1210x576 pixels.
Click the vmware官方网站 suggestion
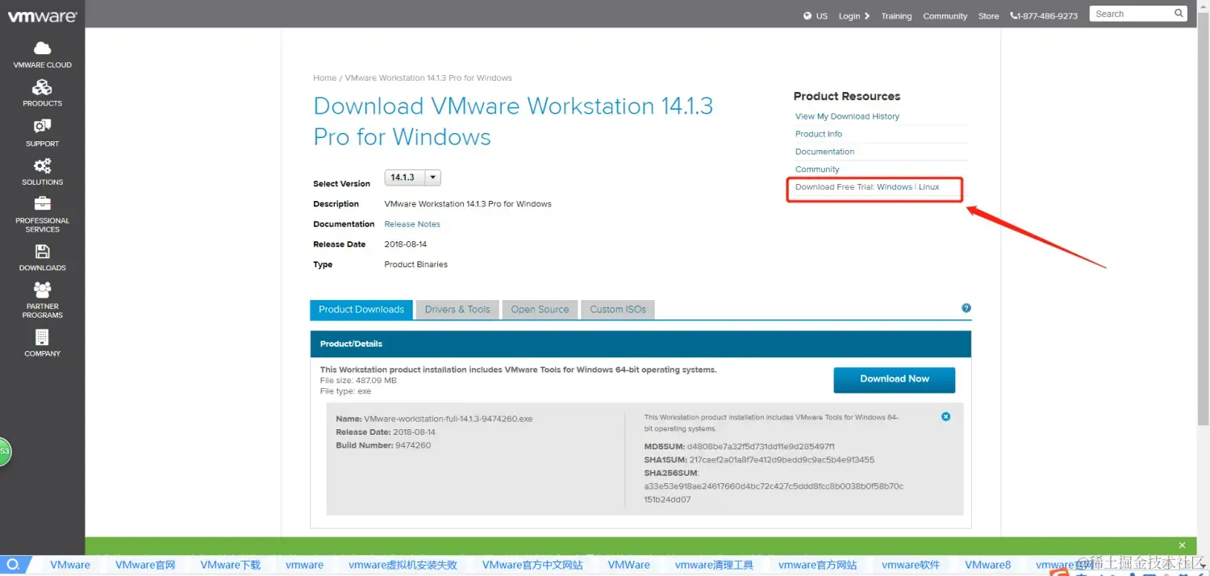(x=817, y=565)
